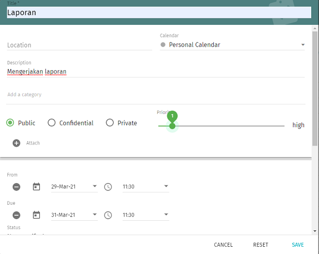The height and width of the screenshot is (254, 319).
Task: Open the Due date calendar icon
Action: [37, 215]
